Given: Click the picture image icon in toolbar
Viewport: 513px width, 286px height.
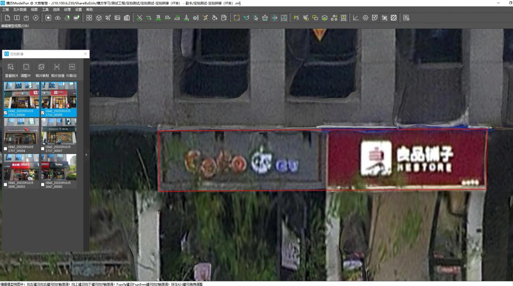Looking at the screenshot, I should [117, 18].
